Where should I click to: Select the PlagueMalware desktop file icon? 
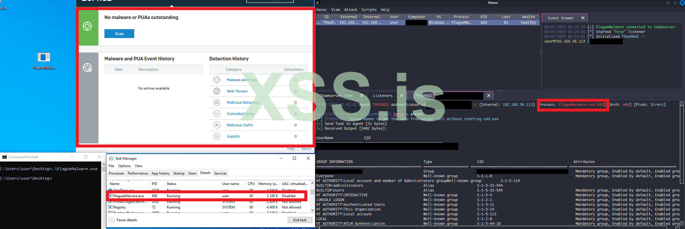[44, 57]
